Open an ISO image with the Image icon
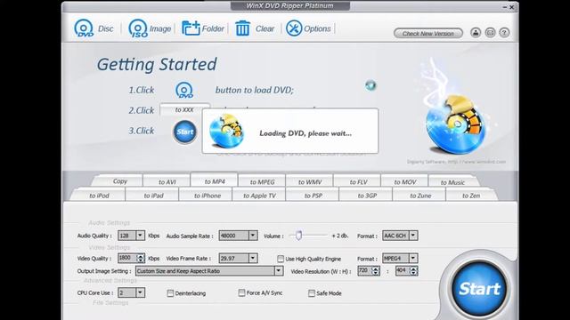The image size is (570, 320). (138, 28)
